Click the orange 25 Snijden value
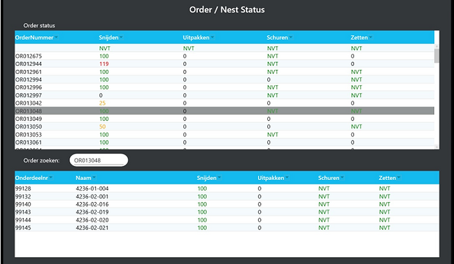 click(x=102, y=103)
